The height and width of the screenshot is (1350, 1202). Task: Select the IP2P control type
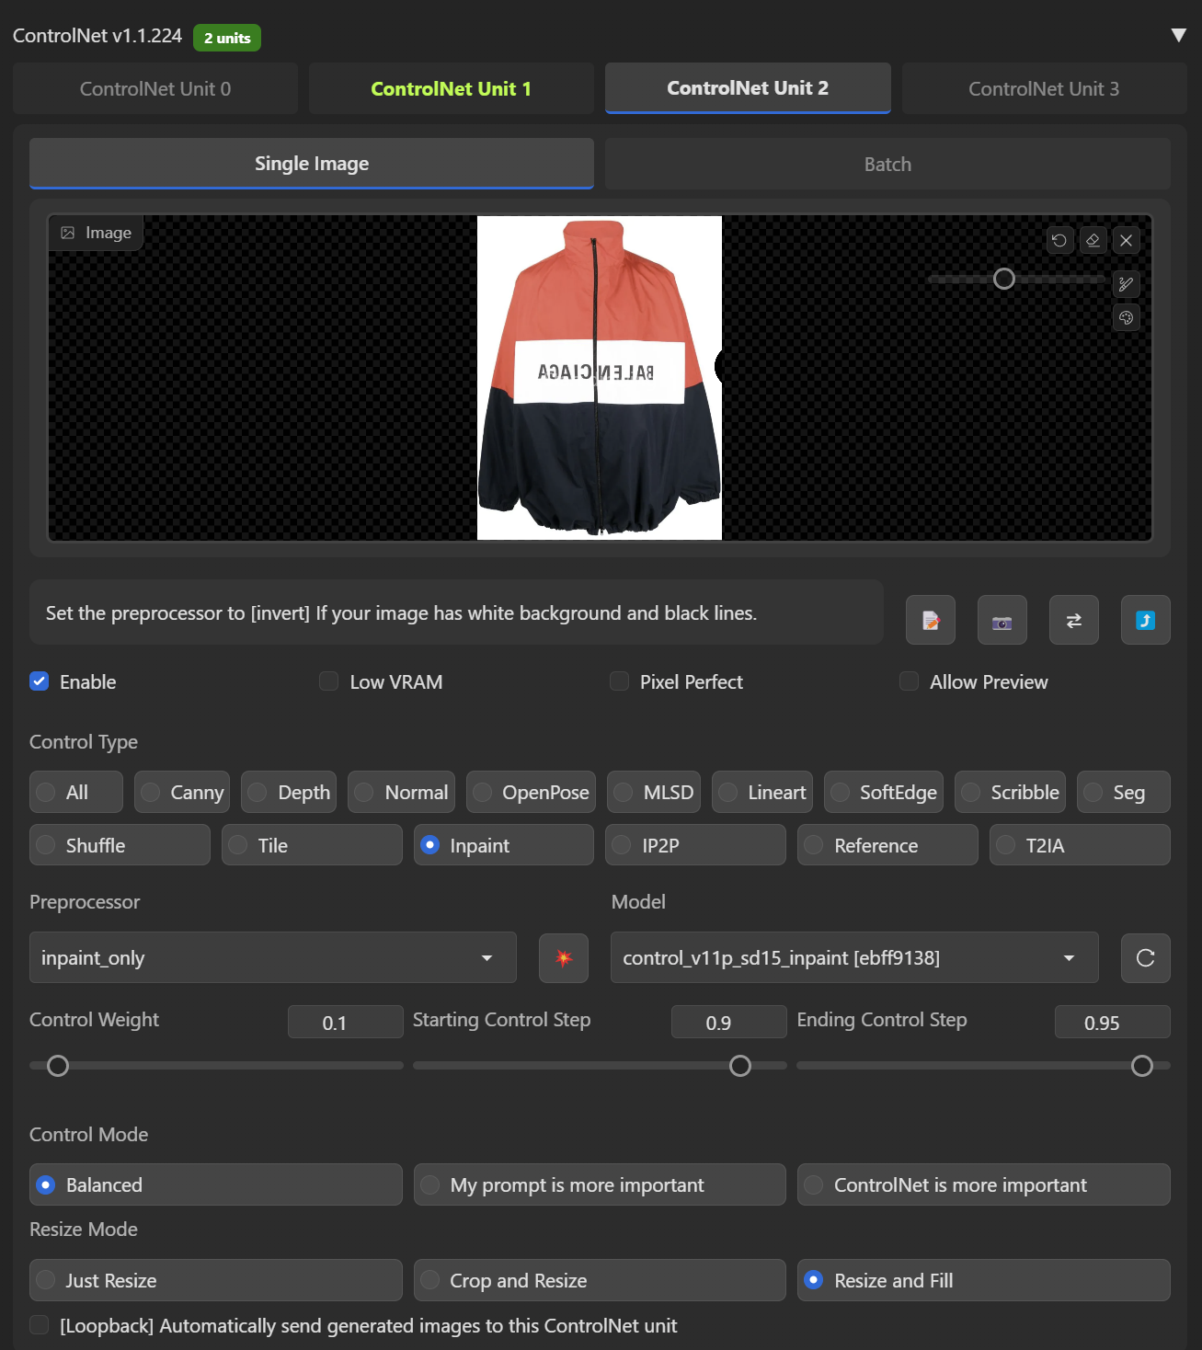pyautogui.click(x=696, y=845)
